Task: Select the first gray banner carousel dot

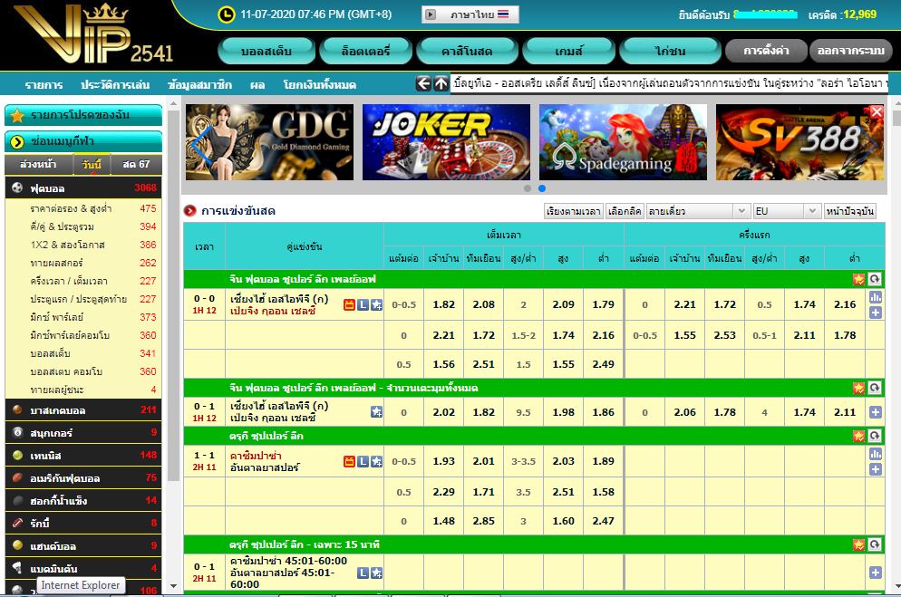Action: [528, 188]
